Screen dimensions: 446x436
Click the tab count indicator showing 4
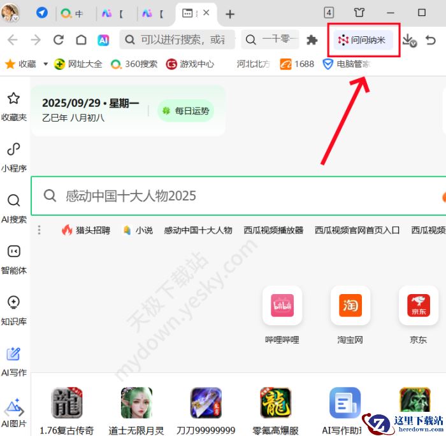pos(329,13)
